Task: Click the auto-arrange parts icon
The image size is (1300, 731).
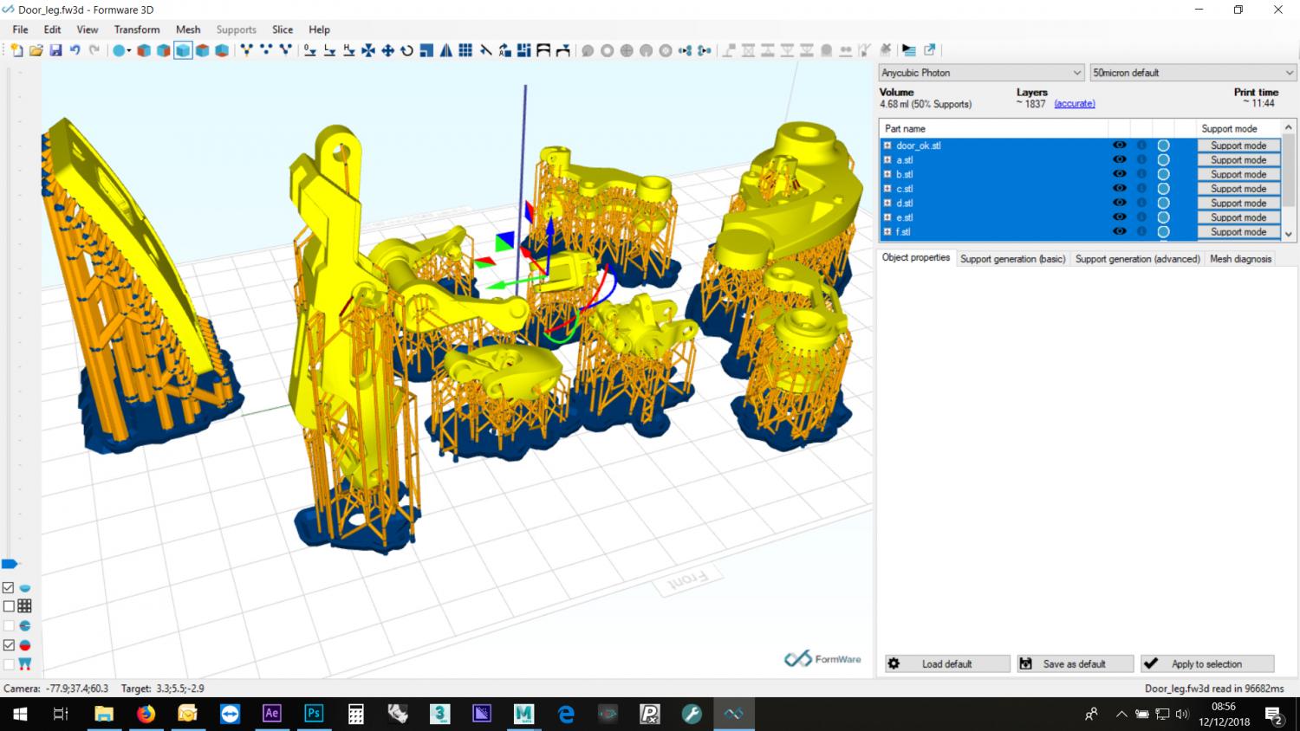Action: click(523, 50)
